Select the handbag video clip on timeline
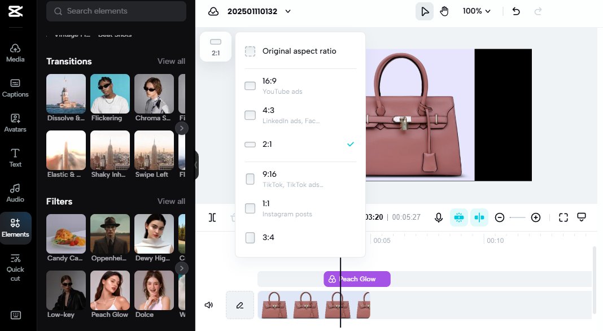The image size is (603, 331). 314,305
